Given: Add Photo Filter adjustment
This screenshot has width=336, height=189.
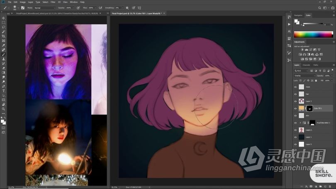Looking at the screenshot, I should (313, 54).
